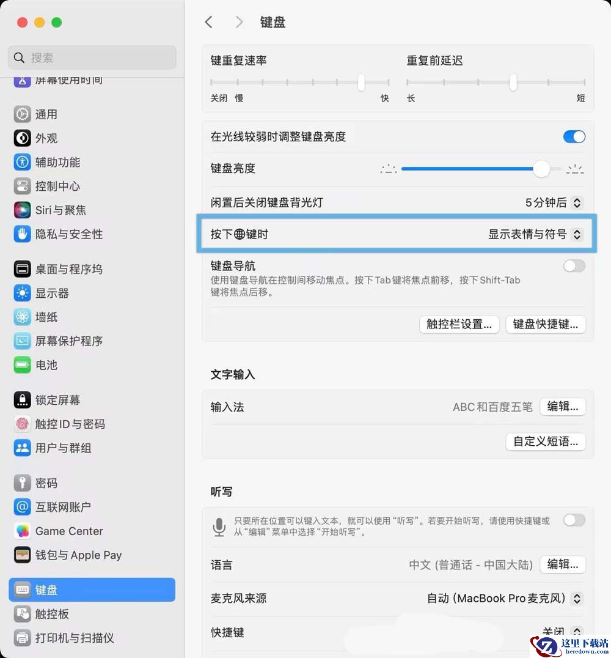Open 触控栏设置... button
This screenshot has height=658, width=611.
(x=459, y=324)
